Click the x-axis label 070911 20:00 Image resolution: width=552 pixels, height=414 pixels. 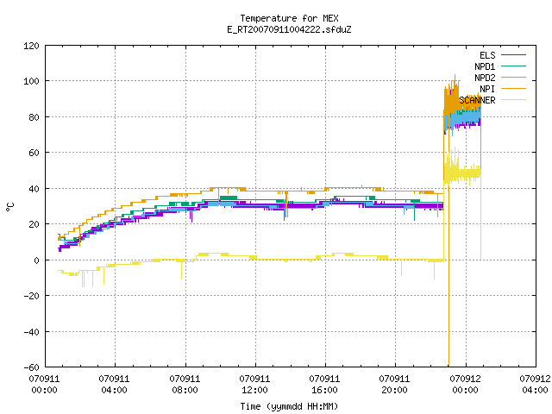[394, 385]
